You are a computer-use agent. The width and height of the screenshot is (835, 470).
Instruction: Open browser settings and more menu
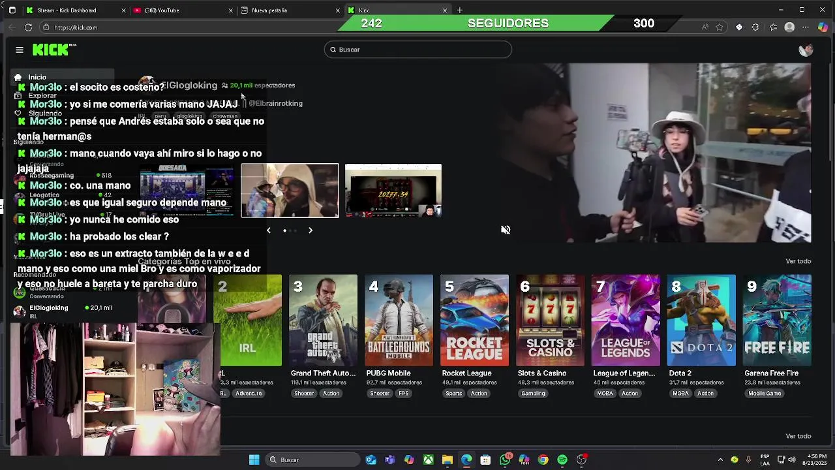point(806,27)
